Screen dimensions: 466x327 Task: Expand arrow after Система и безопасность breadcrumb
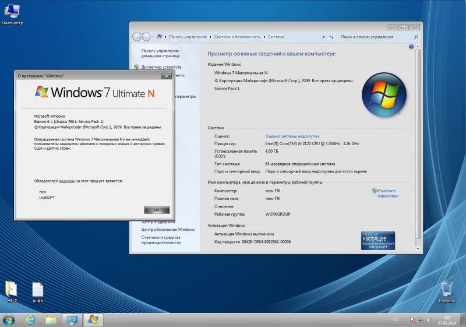(x=264, y=37)
